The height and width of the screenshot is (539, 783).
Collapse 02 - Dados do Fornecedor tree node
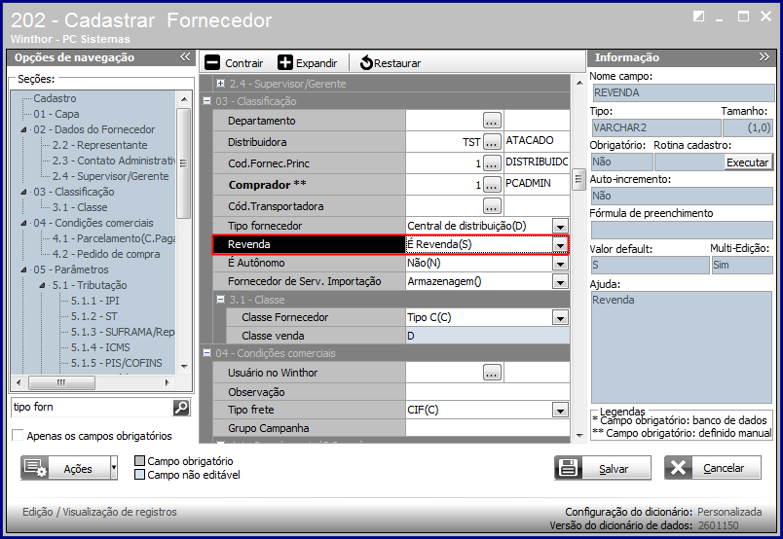click(x=24, y=129)
